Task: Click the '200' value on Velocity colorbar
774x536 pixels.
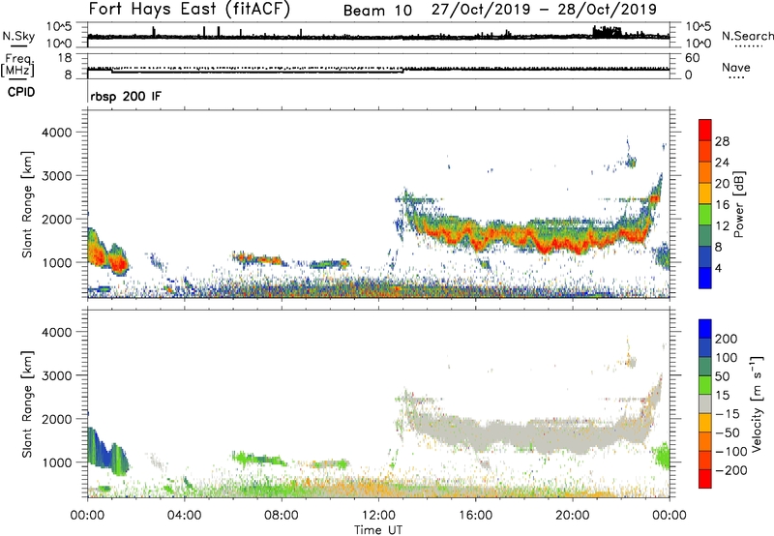Action: click(727, 339)
